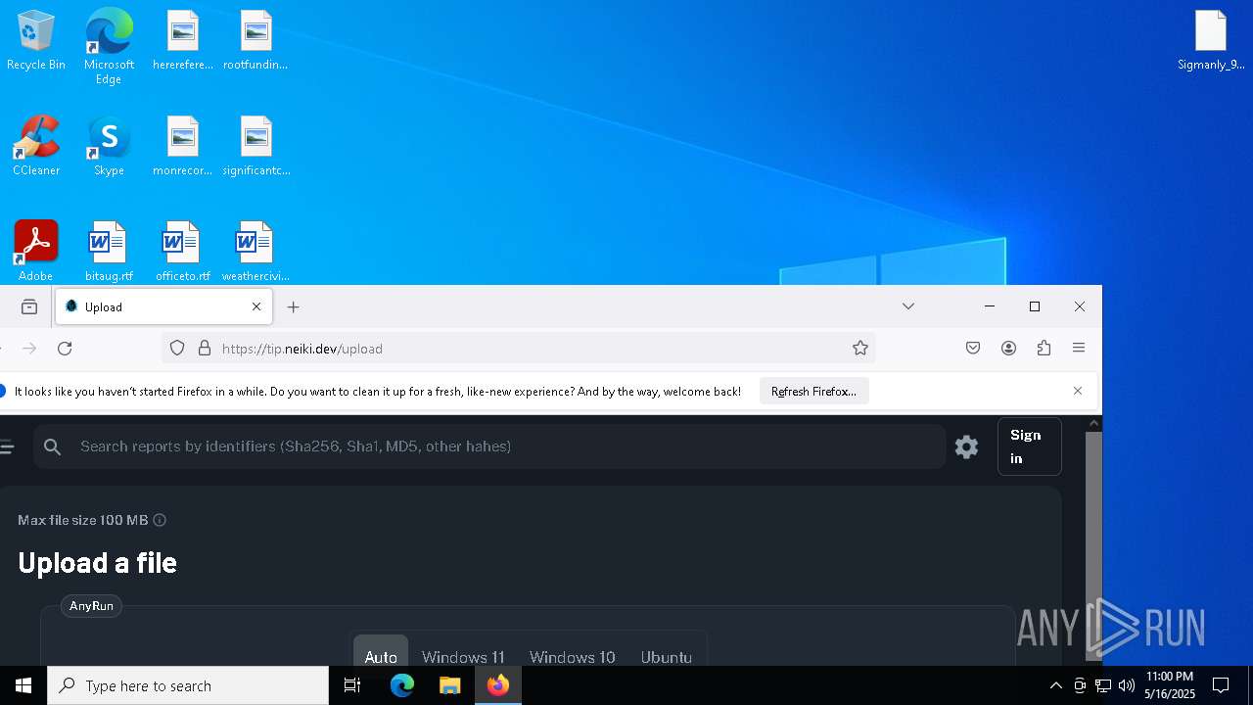Show max file size info tooltip icon

[x=160, y=520]
